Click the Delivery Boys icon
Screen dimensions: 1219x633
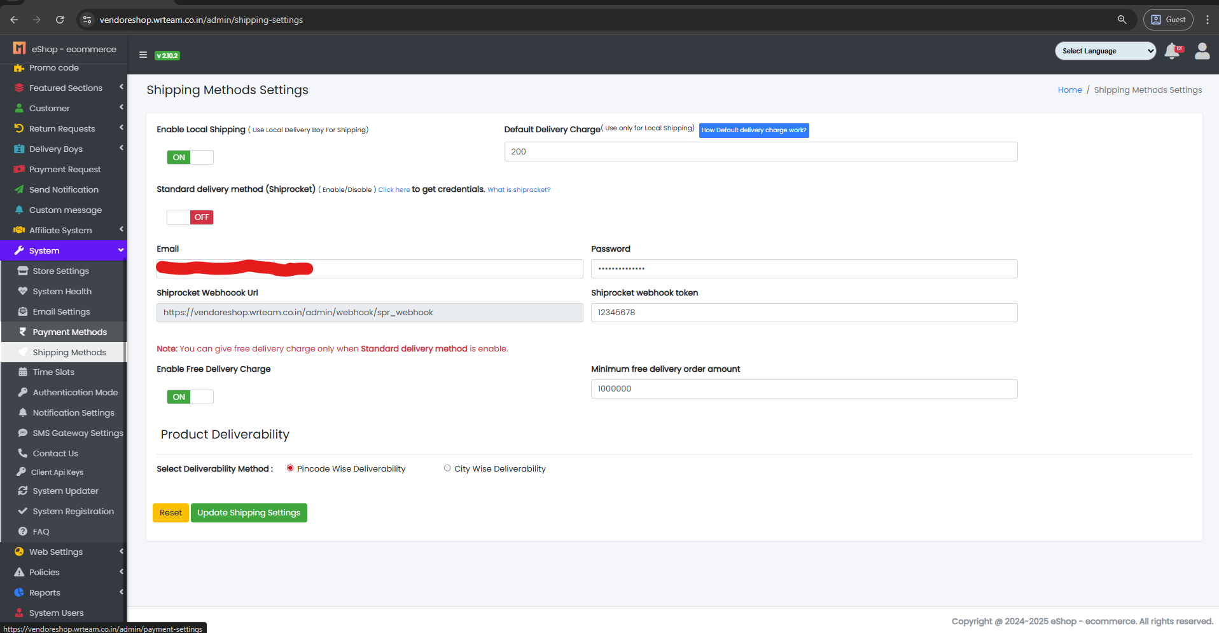[19, 149]
